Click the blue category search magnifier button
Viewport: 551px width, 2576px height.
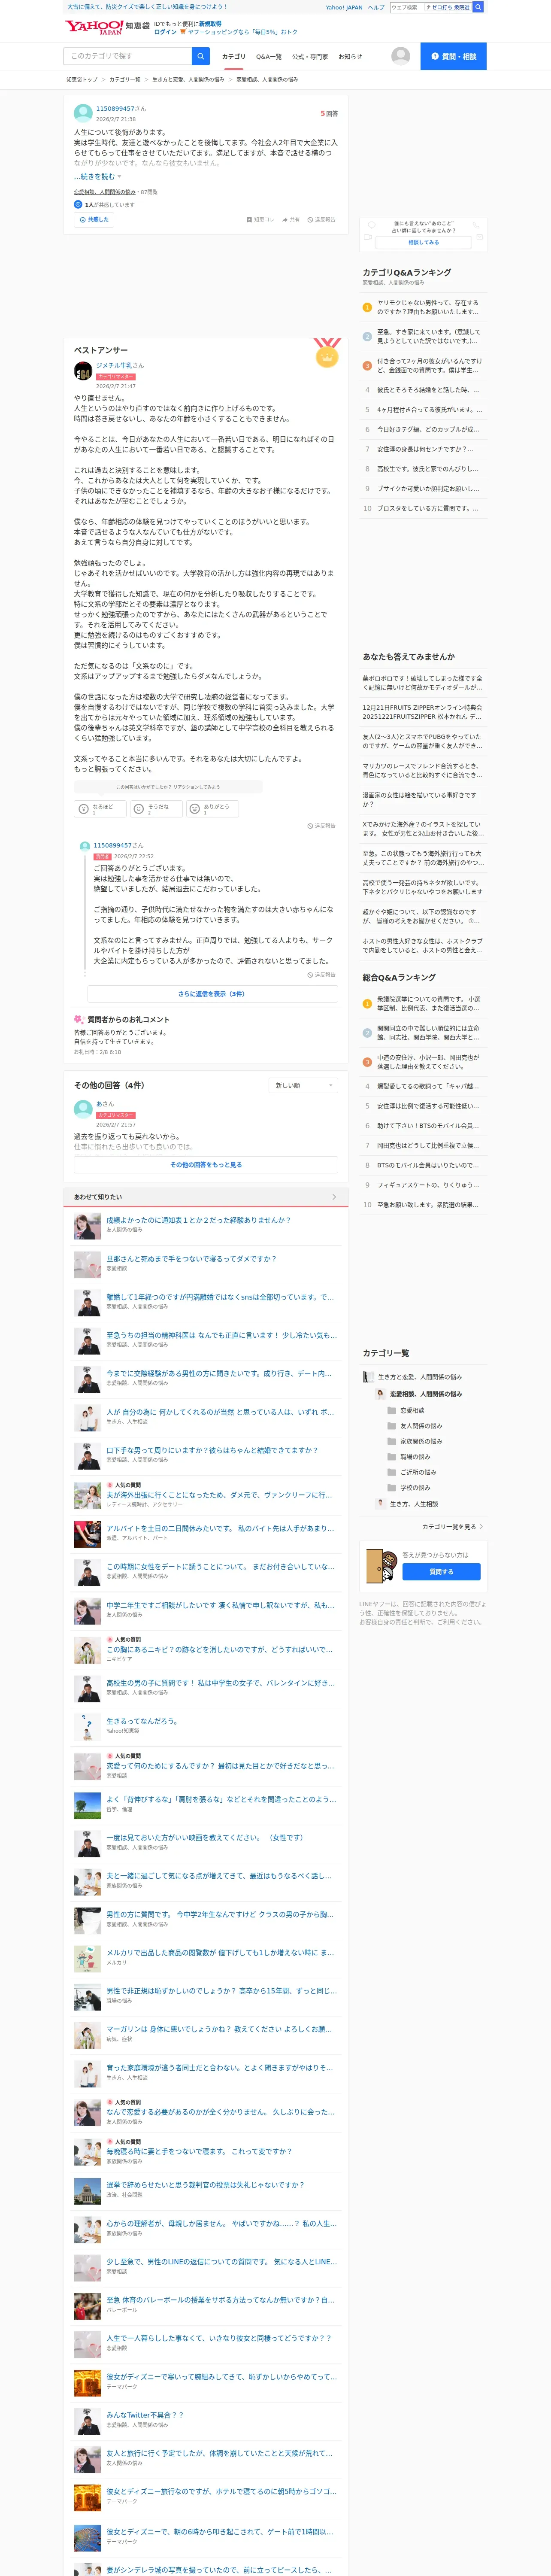click(201, 56)
